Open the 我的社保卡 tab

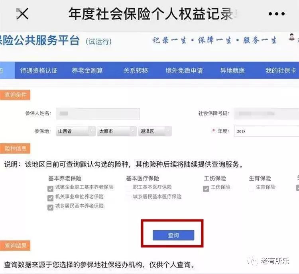(281, 70)
